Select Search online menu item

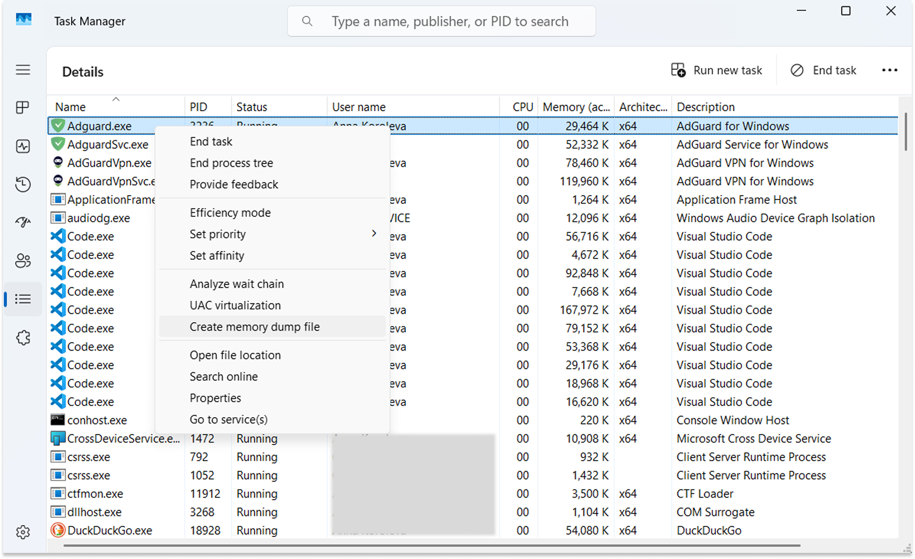(272, 376)
